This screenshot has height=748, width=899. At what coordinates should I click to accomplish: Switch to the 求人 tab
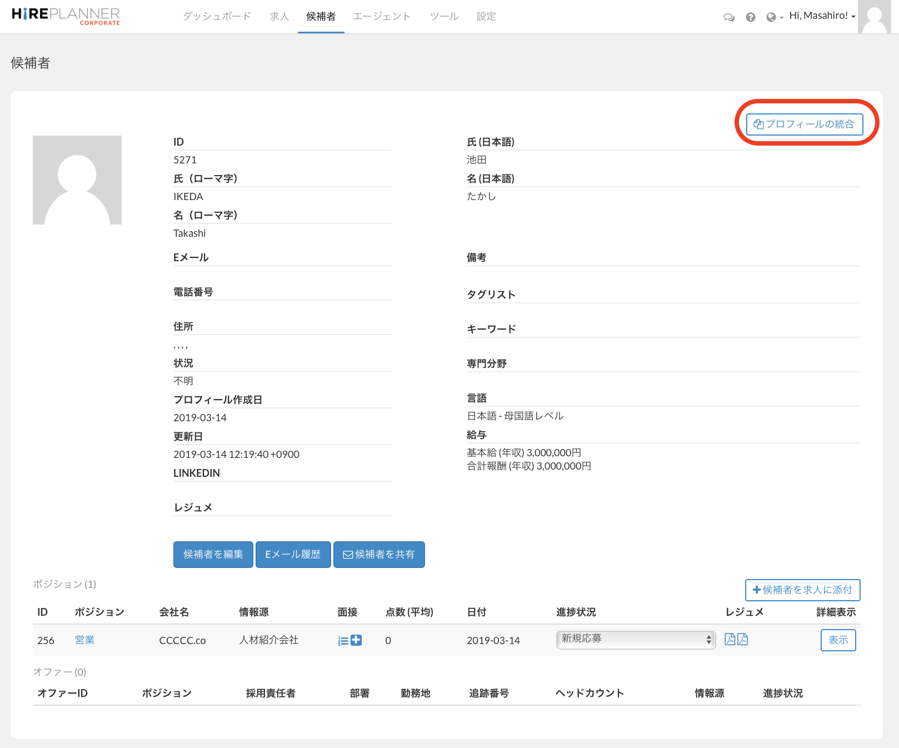click(279, 17)
